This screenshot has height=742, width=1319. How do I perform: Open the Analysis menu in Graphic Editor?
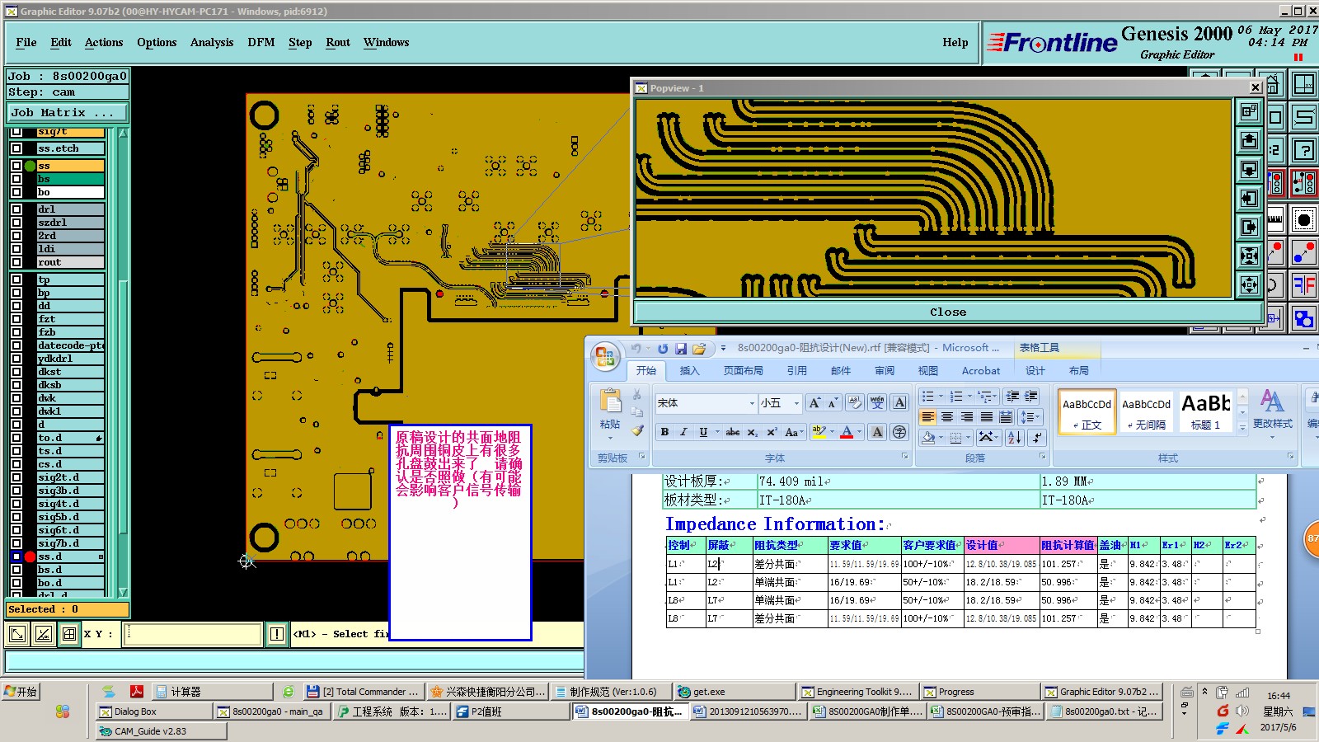pyautogui.click(x=212, y=42)
